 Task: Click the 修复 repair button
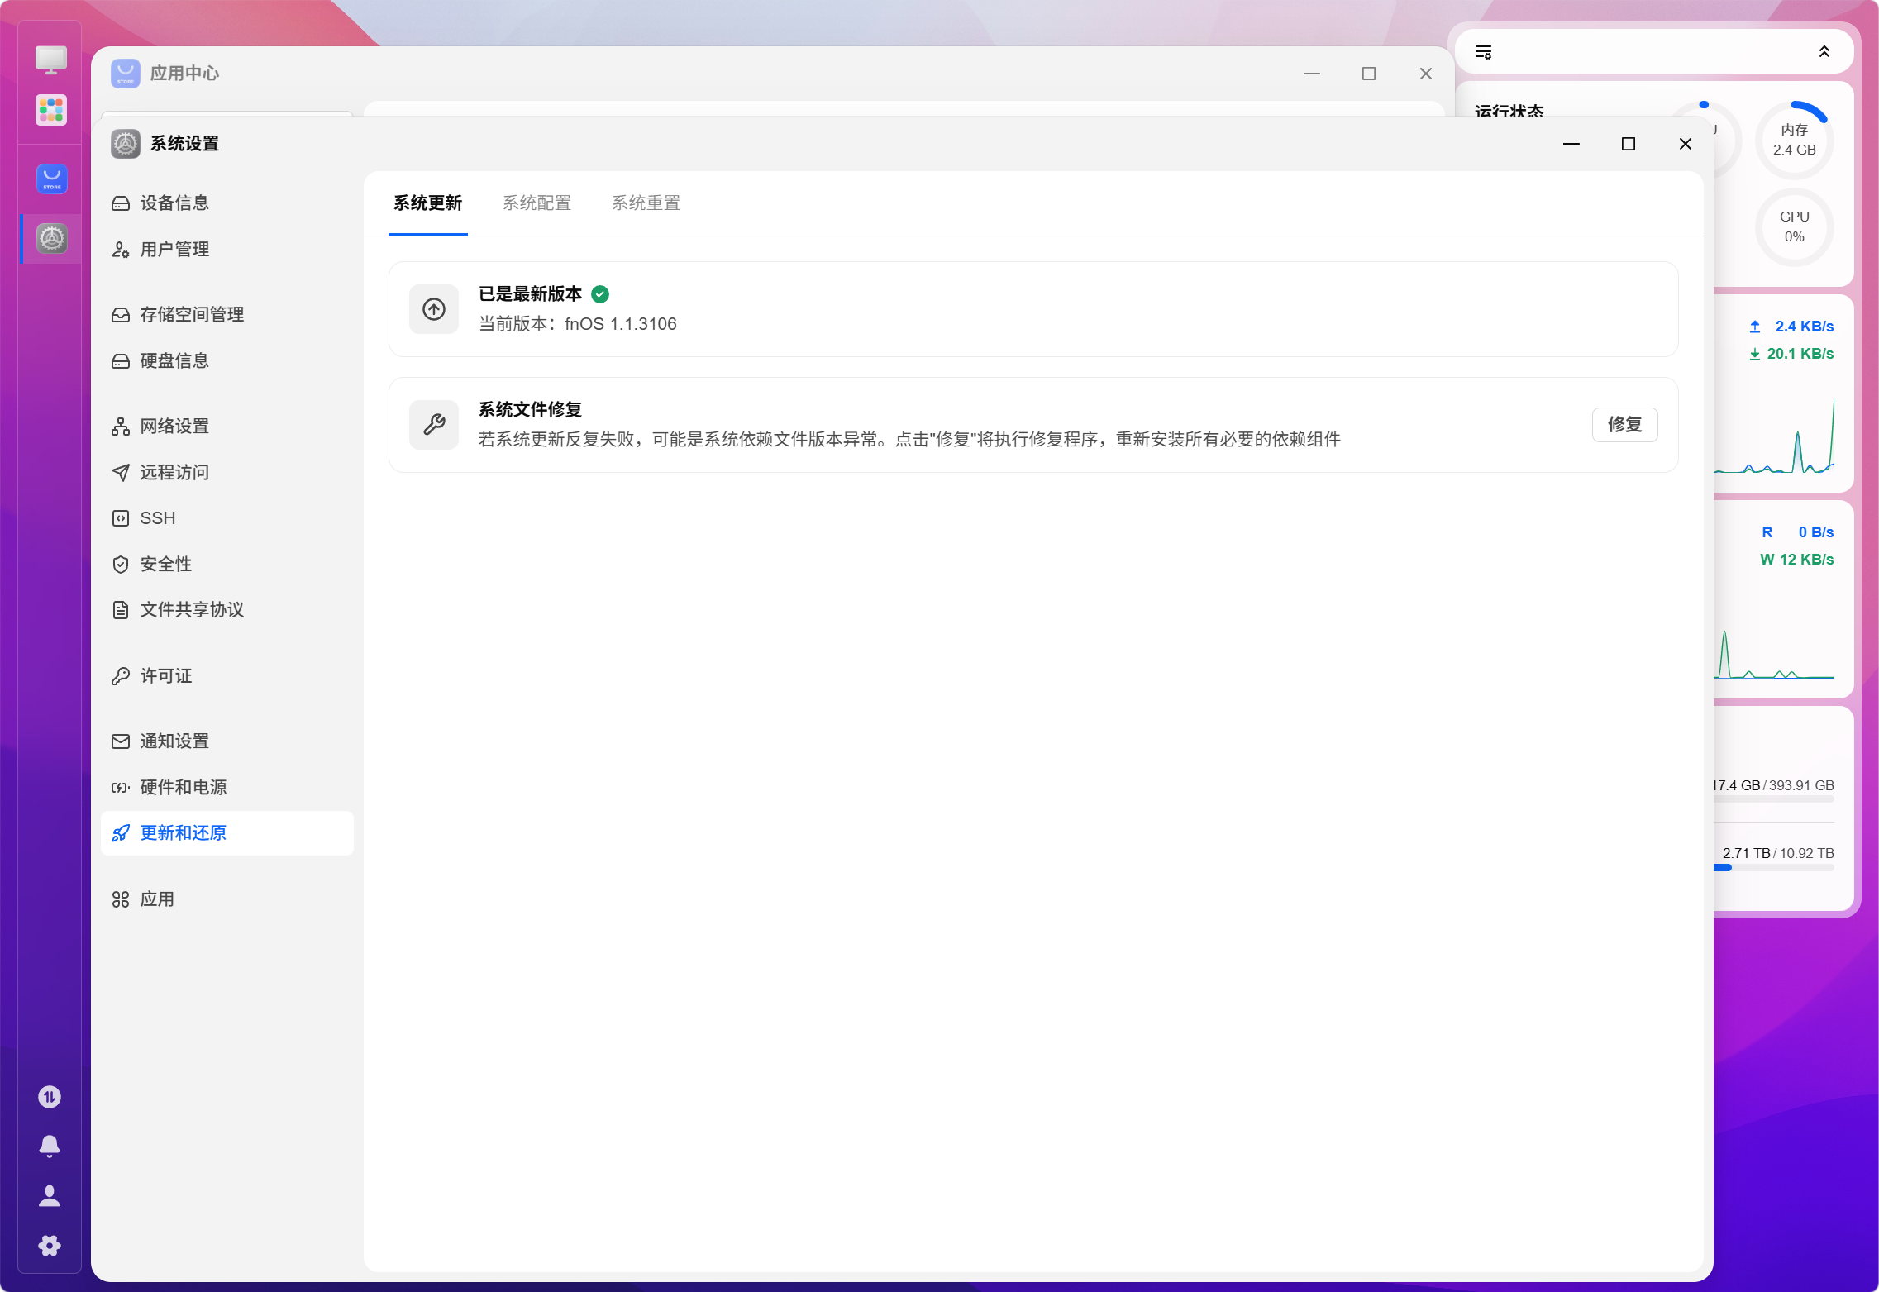click(1625, 425)
